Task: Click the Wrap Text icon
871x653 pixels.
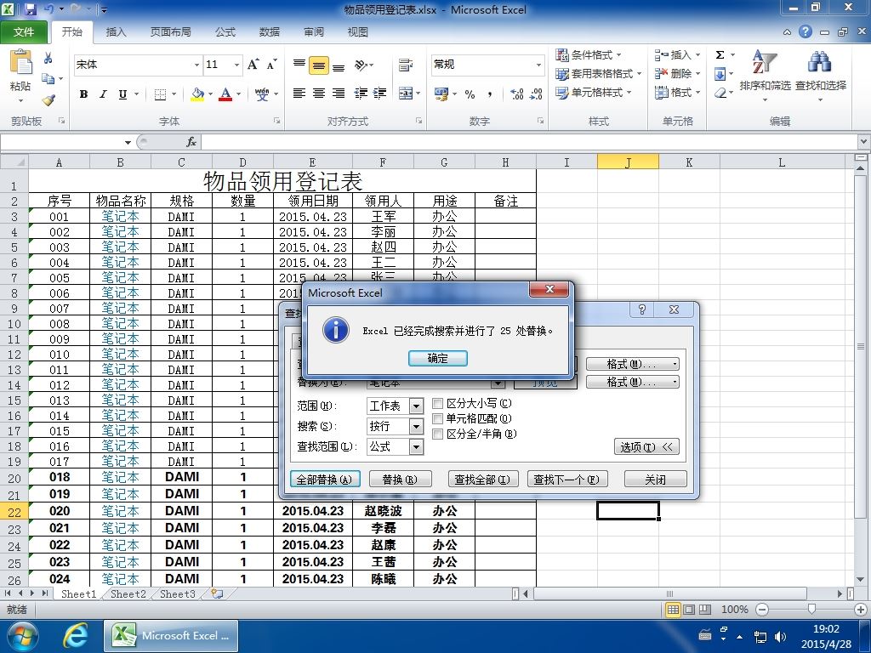Action: (406, 65)
